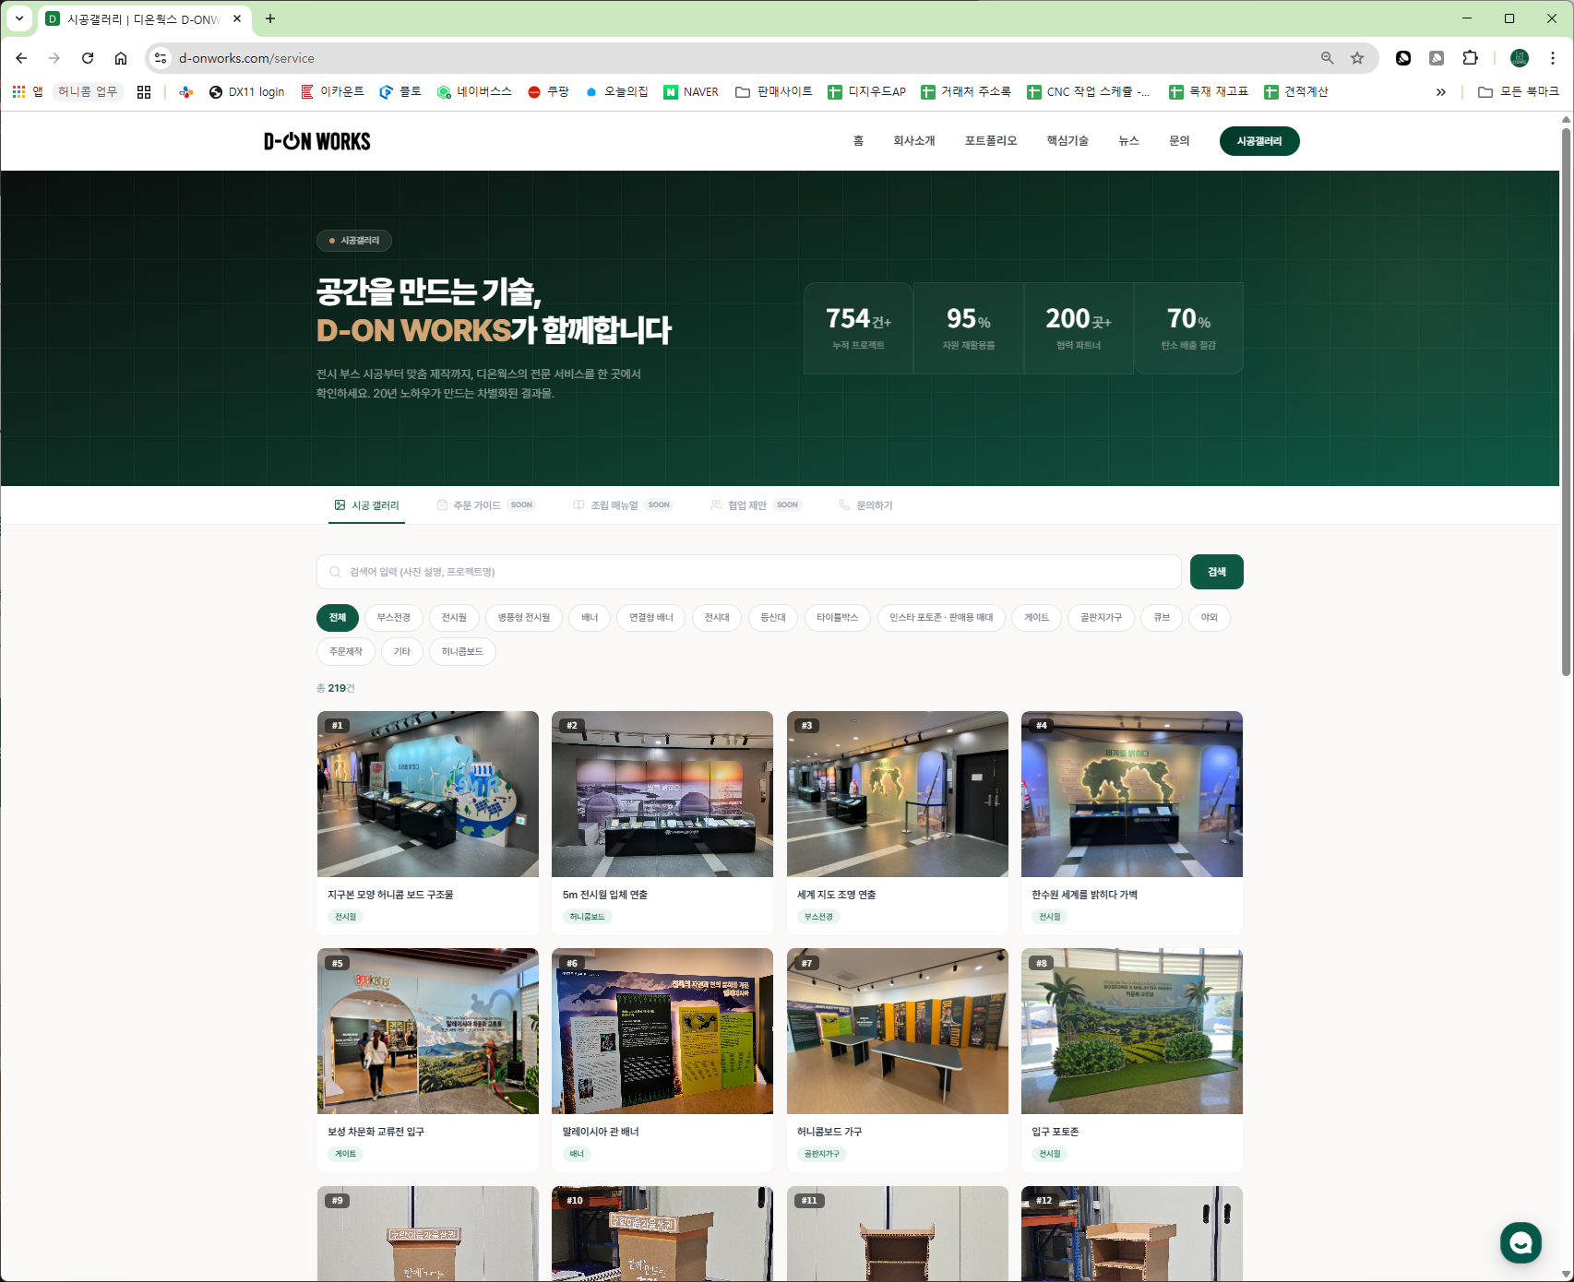Screen dimensions: 1574x1282
Task: View site information icon beside the URL
Action: click(x=161, y=58)
